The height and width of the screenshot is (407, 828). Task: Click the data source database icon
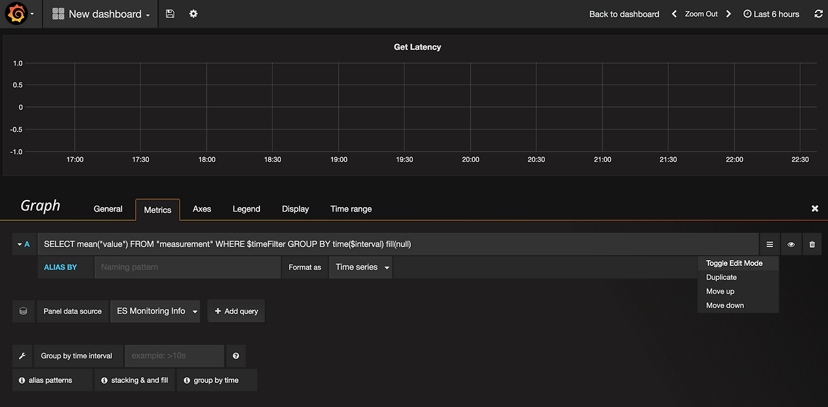click(x=23, y=311)
